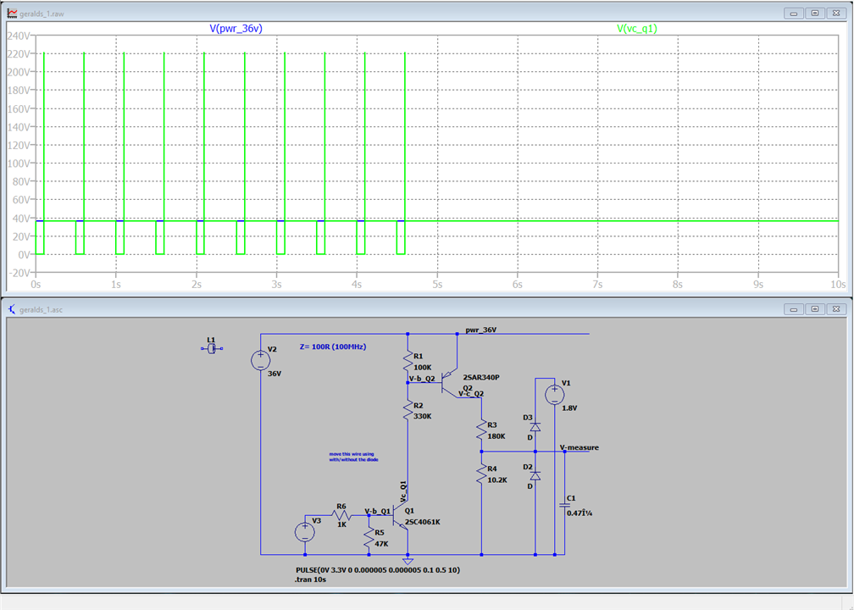Click the V-measure net label

(579, 447)
